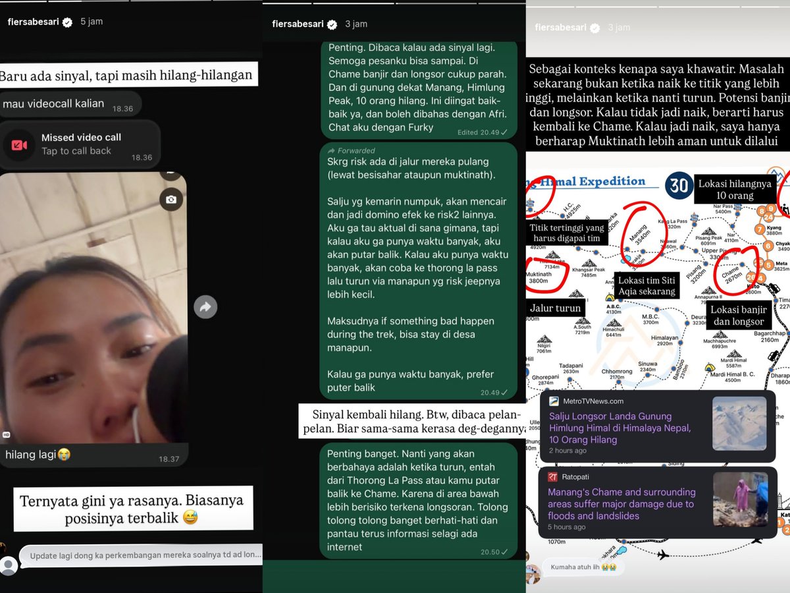
Task: Tap the 'Lokasi tim Siti Aqia sekarang' label
Action: coord(646,286)
